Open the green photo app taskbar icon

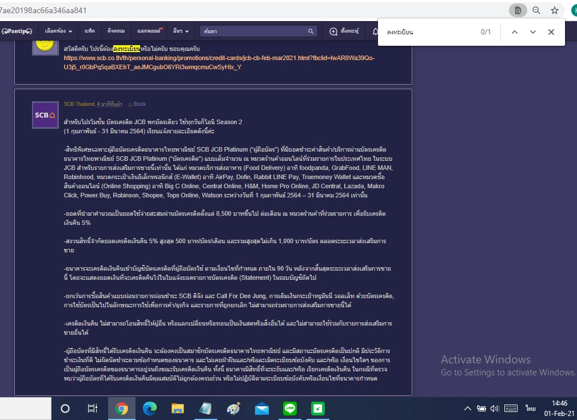[x=318, y=409]
